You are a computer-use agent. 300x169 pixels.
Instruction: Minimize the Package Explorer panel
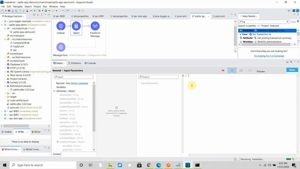(45, 15)
